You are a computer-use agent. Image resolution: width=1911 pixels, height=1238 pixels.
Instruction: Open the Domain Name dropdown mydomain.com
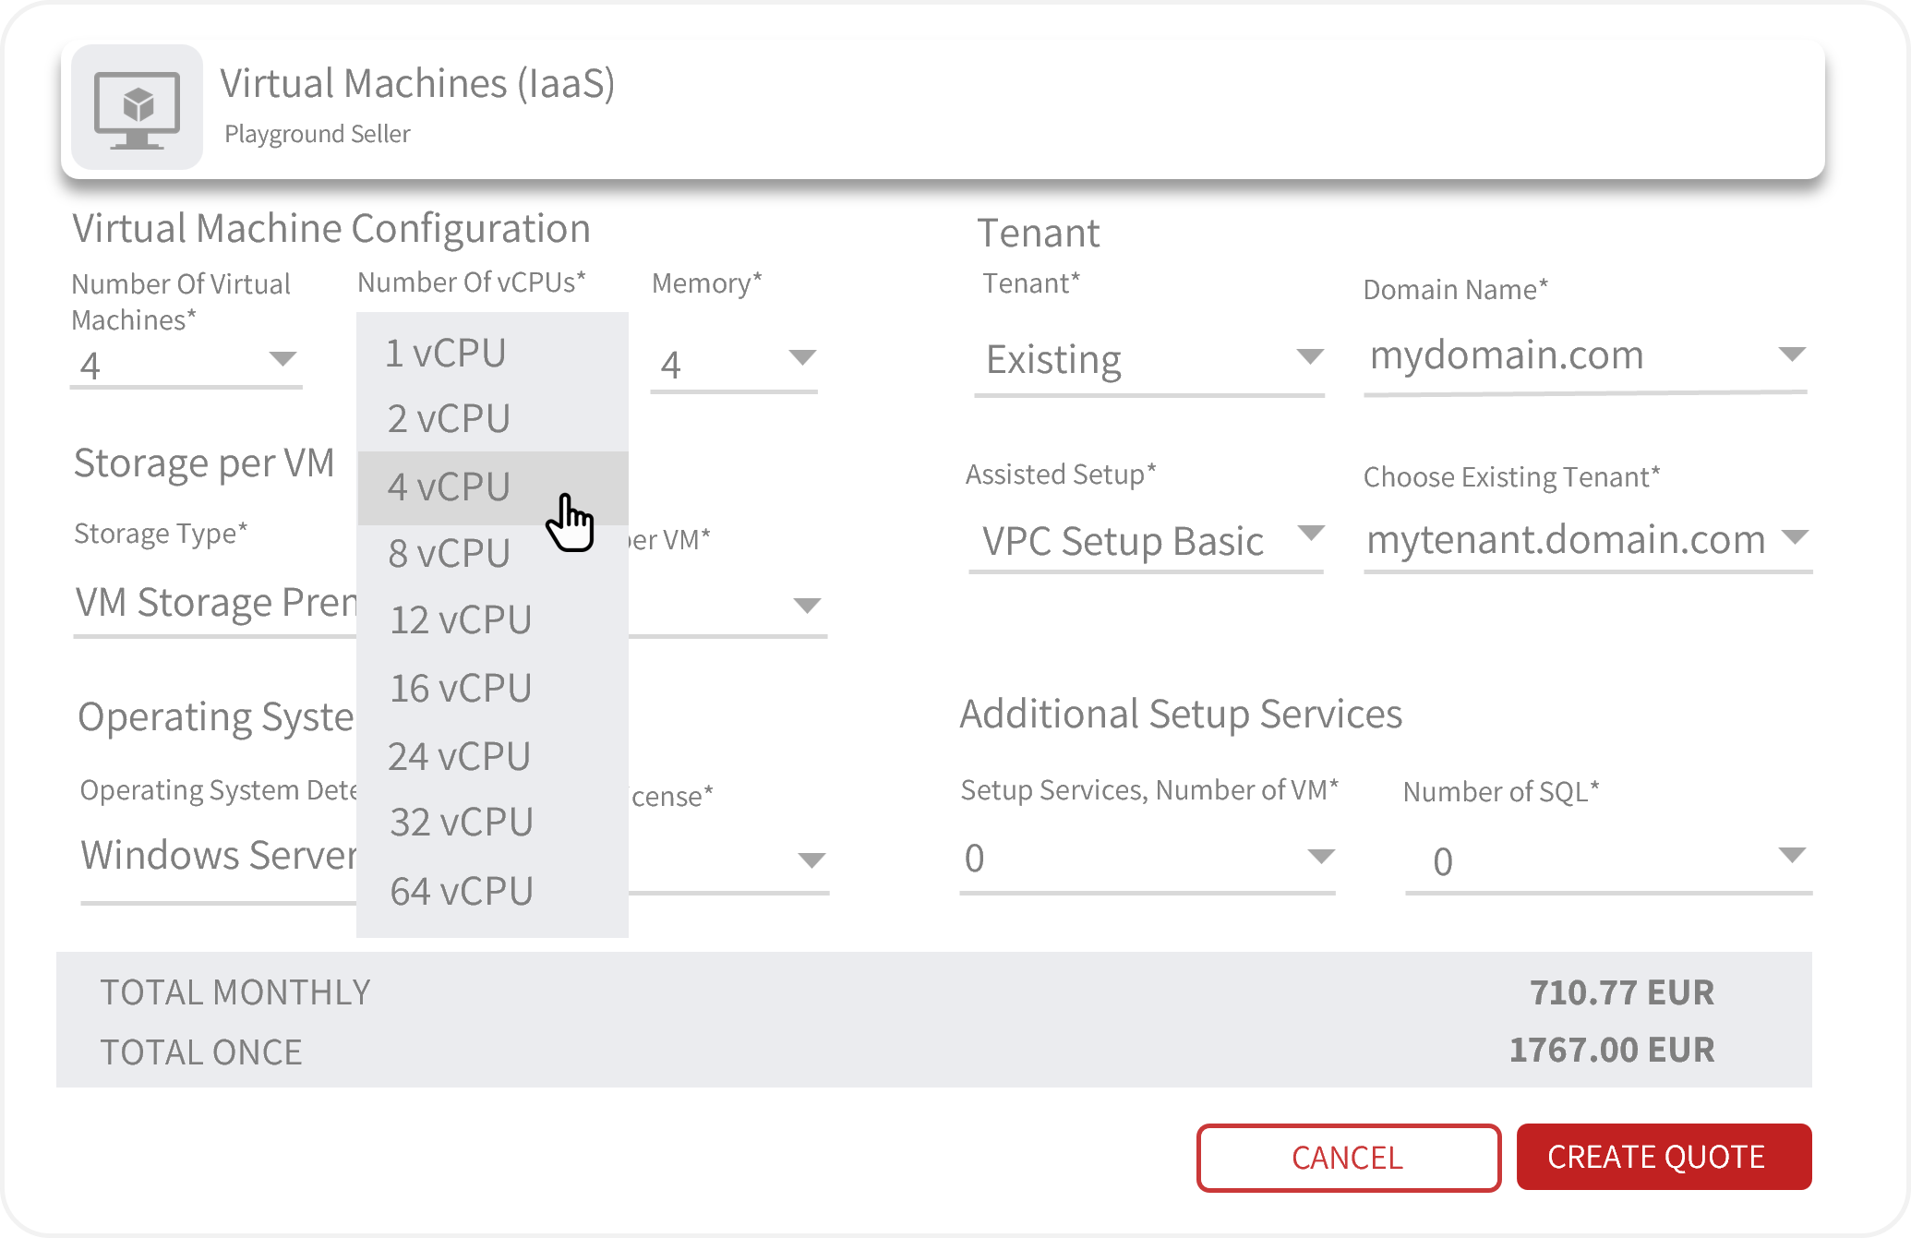[x=1585, y=358]
